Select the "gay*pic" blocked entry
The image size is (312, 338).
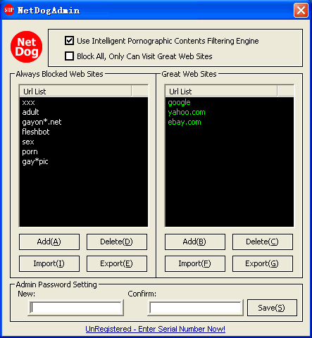pyautogui.click(x=35, y=161)
